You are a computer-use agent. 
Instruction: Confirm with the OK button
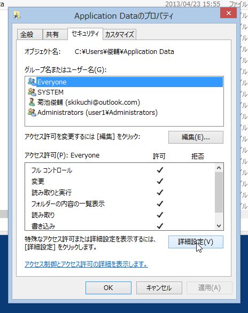pos(108,288)
